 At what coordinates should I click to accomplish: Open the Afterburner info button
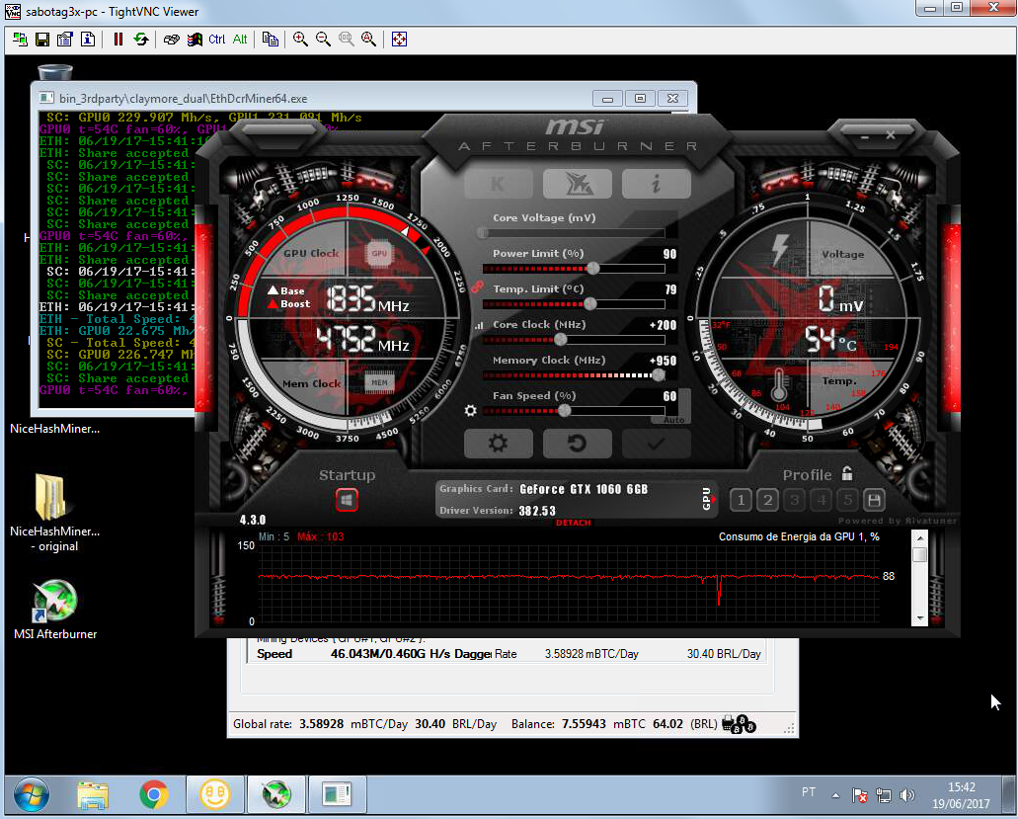(657, 185)
